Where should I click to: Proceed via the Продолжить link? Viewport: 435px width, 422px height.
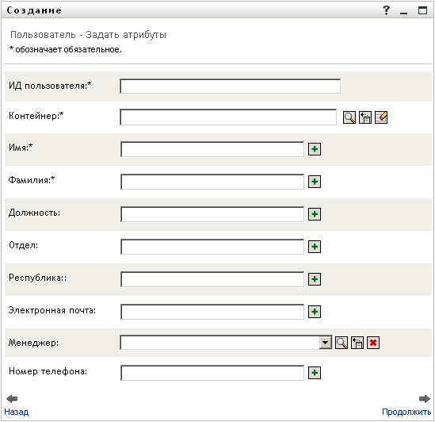[x=406, y=412]
